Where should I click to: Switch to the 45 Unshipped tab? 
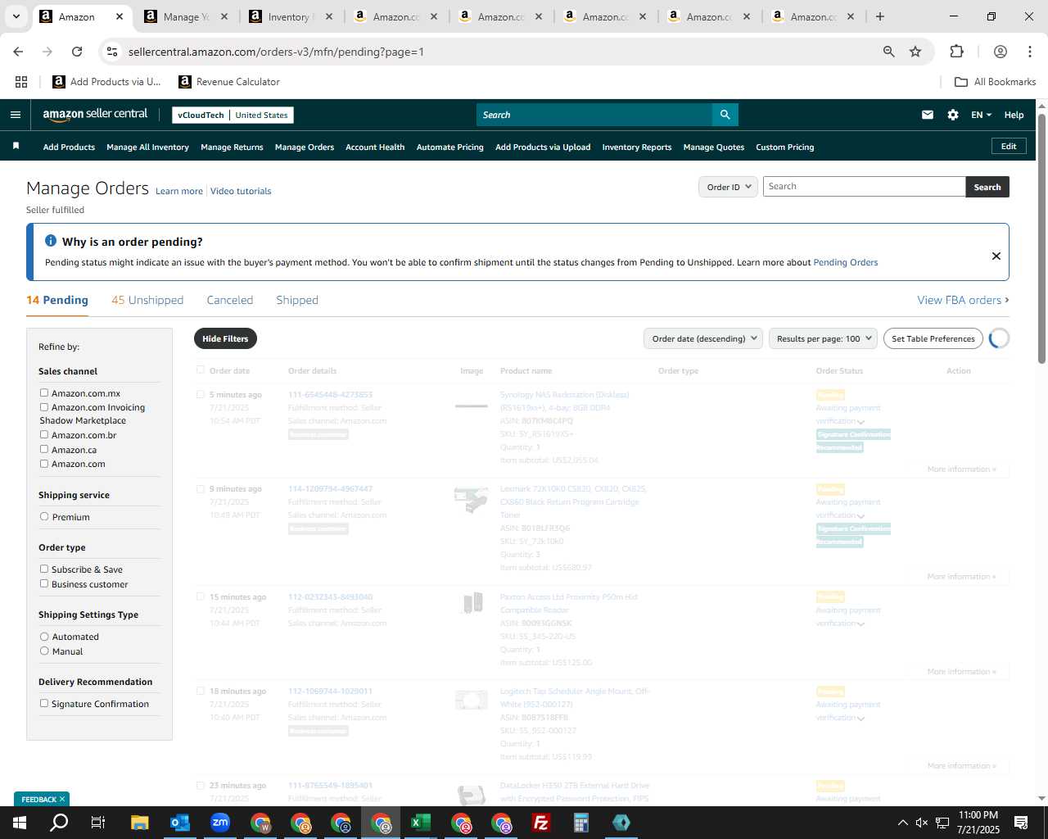147,300
